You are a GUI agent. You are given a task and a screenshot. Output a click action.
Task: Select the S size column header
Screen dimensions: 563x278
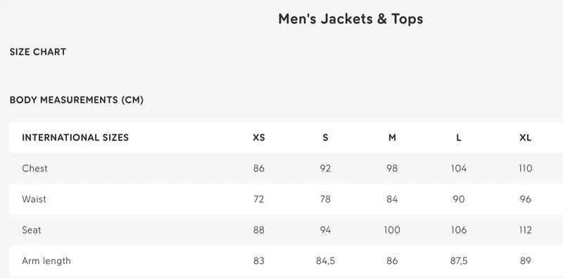click(x=325, y=138)
